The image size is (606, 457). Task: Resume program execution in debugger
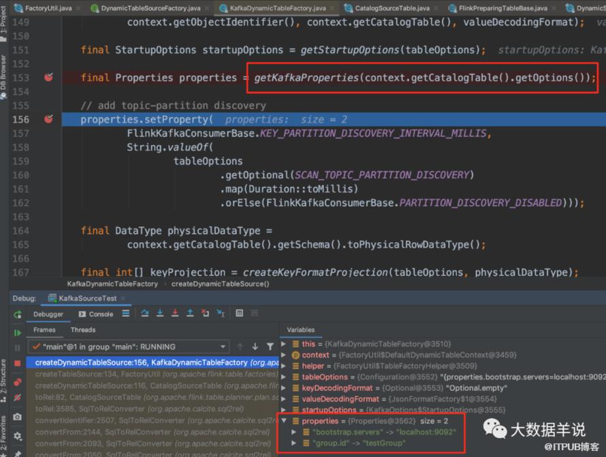pyautogui.click(x=18, y=333)
